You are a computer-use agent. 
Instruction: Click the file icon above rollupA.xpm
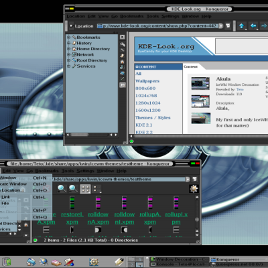point(150,202)
